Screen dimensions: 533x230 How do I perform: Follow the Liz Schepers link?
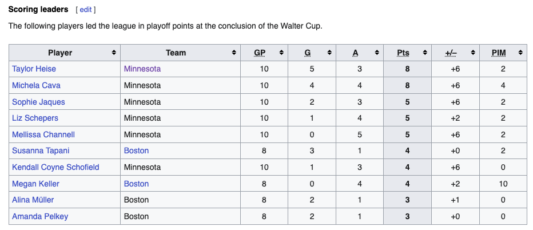tap(35, 118)
